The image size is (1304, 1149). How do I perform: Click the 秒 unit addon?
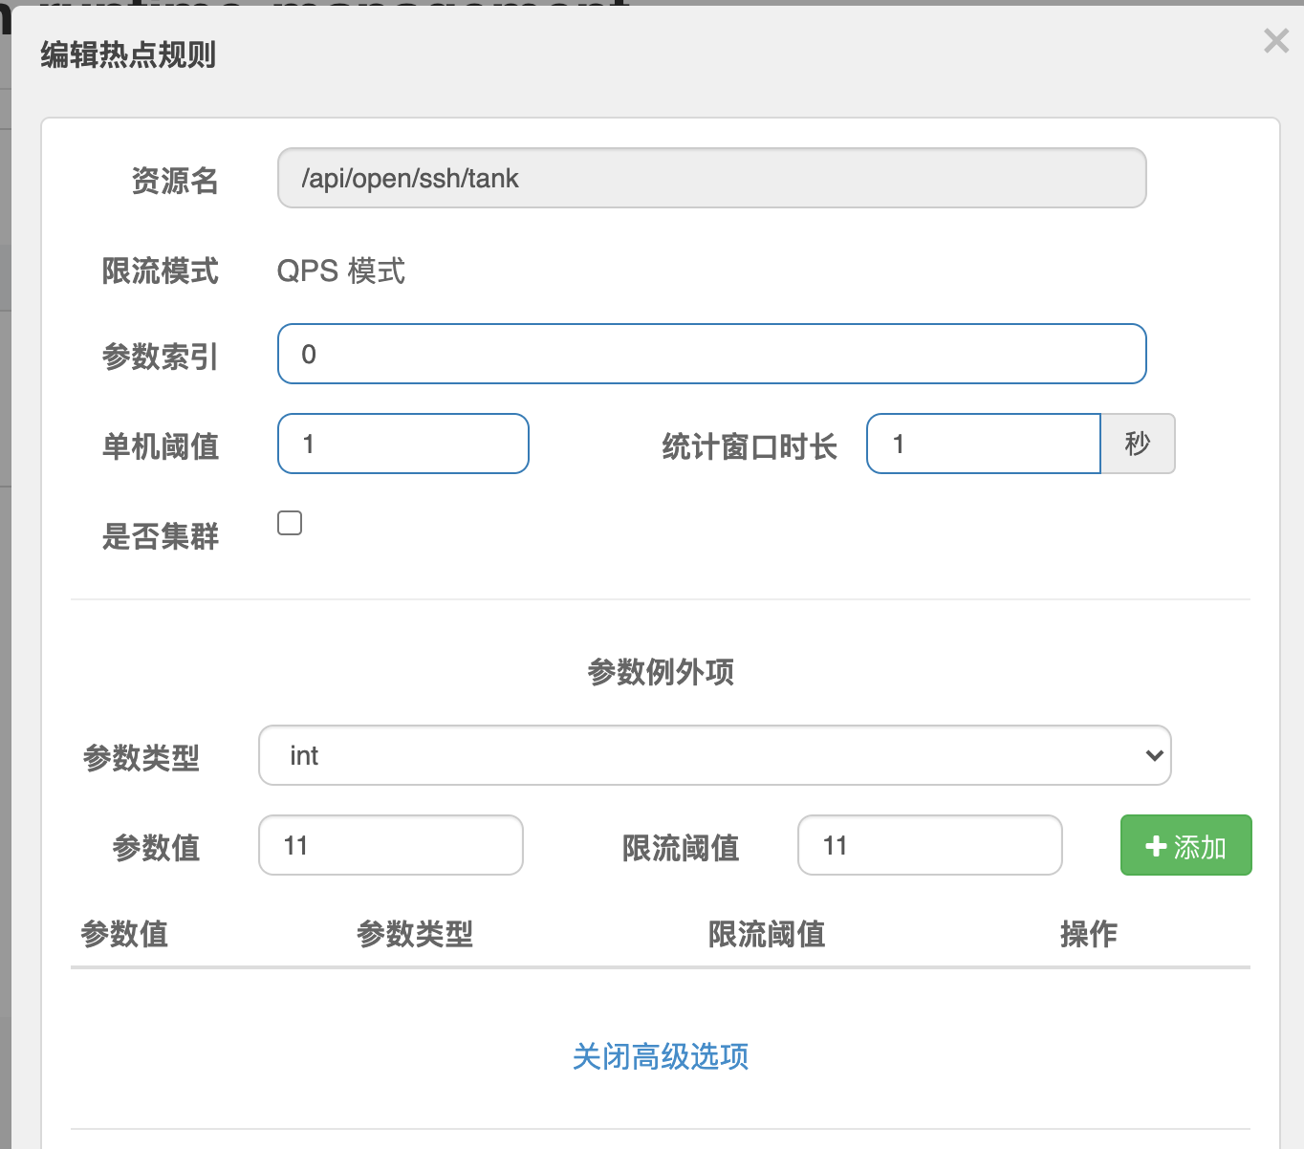pos(1137,444)
